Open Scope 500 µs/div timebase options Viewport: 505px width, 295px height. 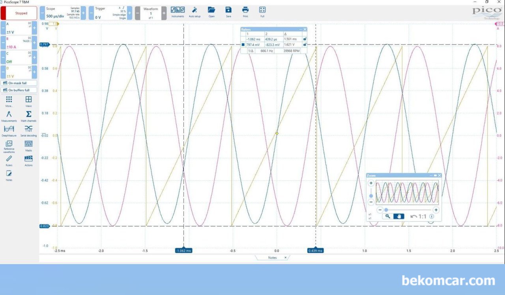(x=63, y=13)
